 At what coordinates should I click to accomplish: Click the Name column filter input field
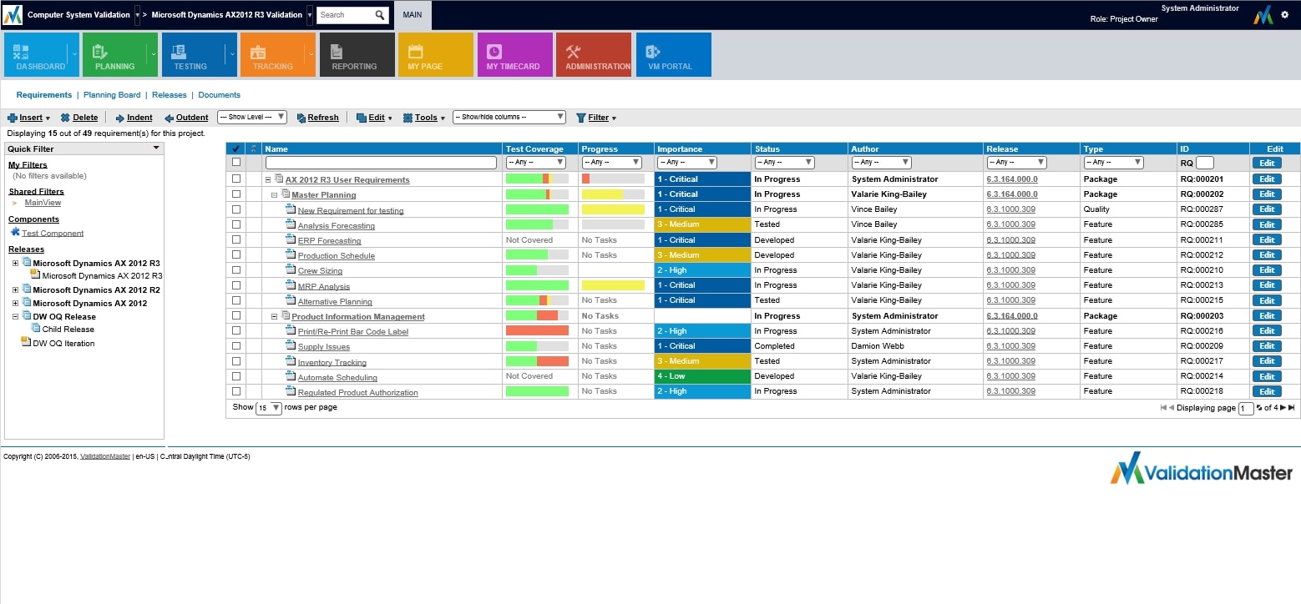[x=381, y=163]
